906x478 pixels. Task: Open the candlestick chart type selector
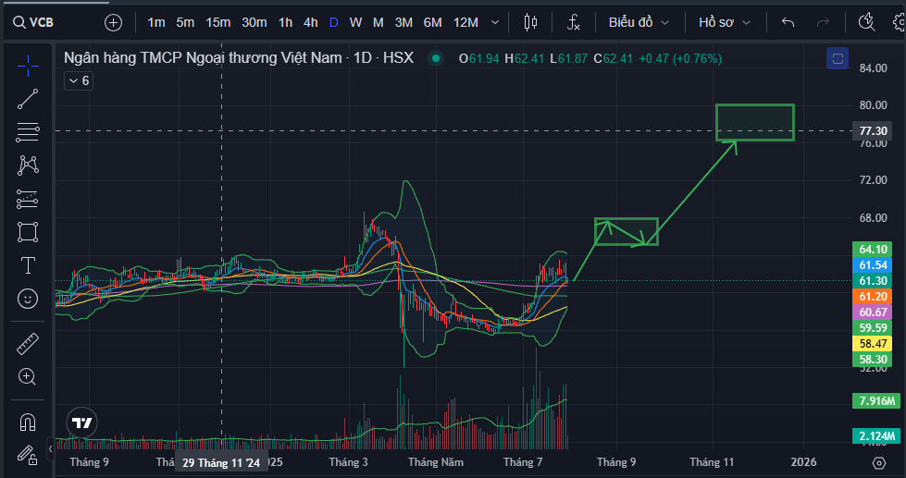point(530,22)
